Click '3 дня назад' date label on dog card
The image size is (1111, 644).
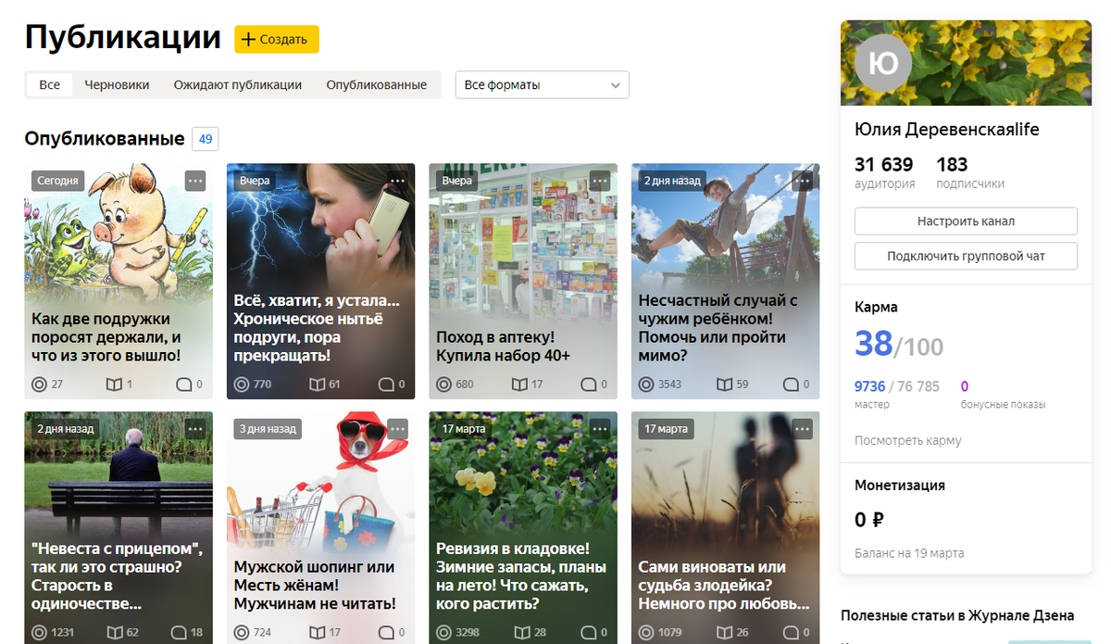(268, 429)
